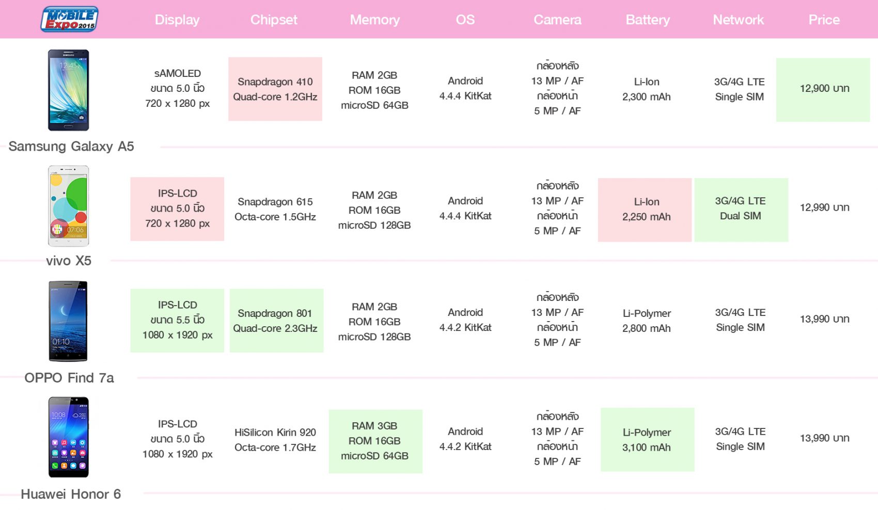Select the Huawei Honor 6 phone image
Screen dimensions: 878x510
(69, 437)
